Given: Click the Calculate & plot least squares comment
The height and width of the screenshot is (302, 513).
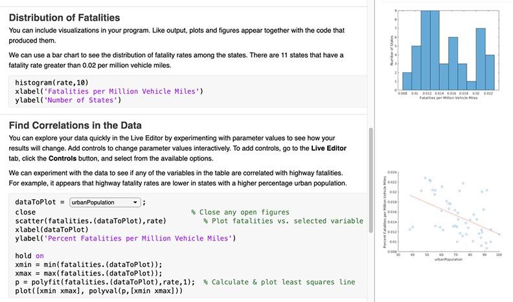Looking at the screenshot, I should pyautogui.click(x=279, y=283).
